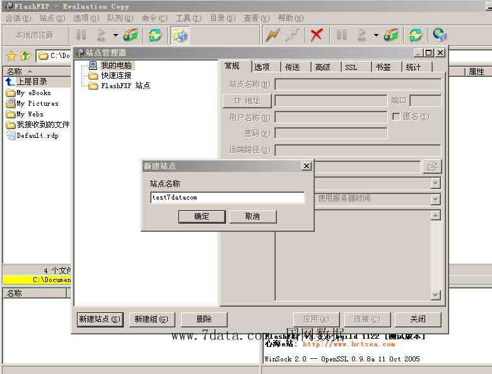
Task: Click the 端口 input field
Action: coord(426,101)
